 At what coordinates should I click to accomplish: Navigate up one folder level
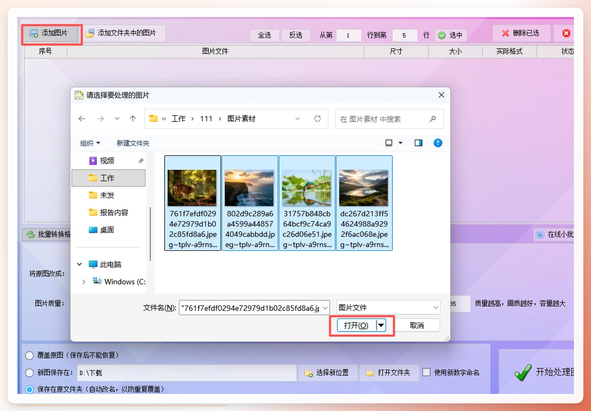point(133,119)
